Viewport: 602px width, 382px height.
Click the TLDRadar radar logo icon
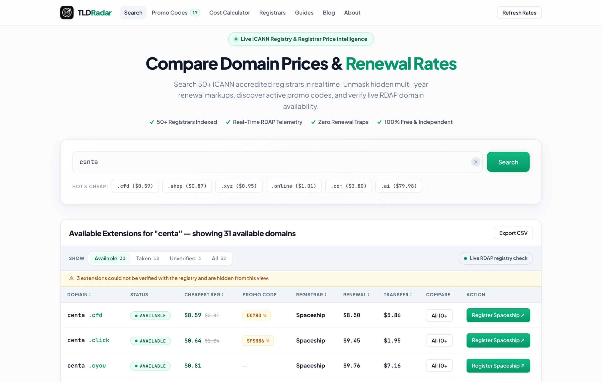(x=67, y=13)
